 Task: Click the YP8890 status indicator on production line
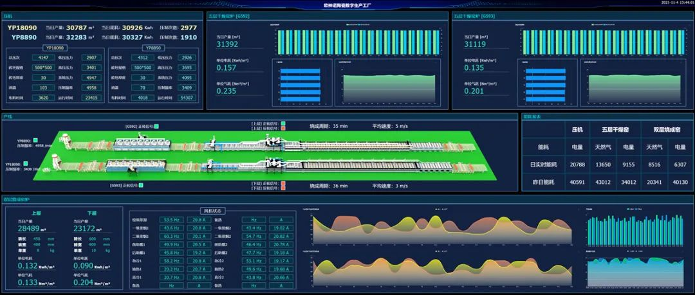(x=35, y=140)
